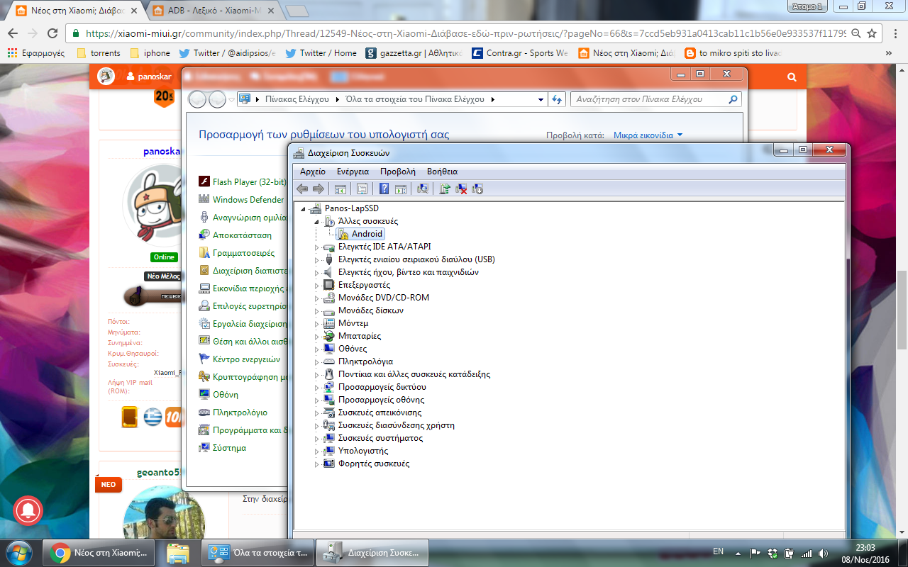
Task: Expand the Προσαρμογείς δικτύου category
Action: pyautogui.click(x=317, y=387)
